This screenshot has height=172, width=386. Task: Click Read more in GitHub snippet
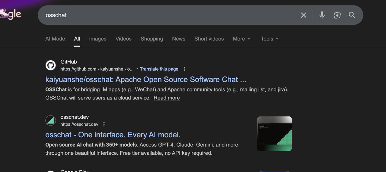point(167,98)
